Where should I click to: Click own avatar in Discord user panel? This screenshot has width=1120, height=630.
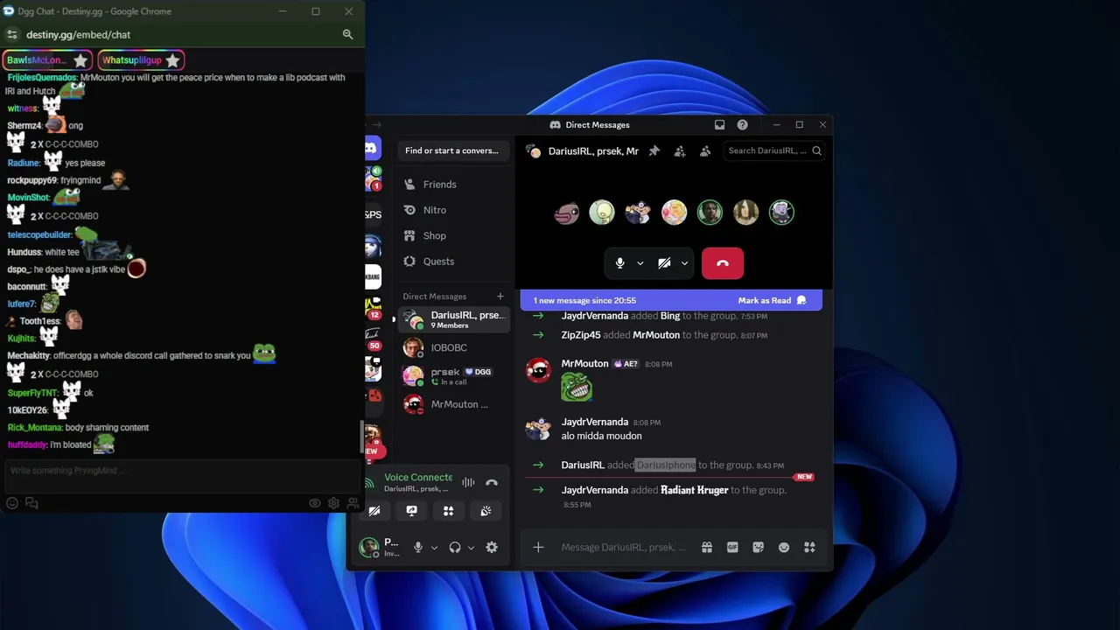point(369,548)
